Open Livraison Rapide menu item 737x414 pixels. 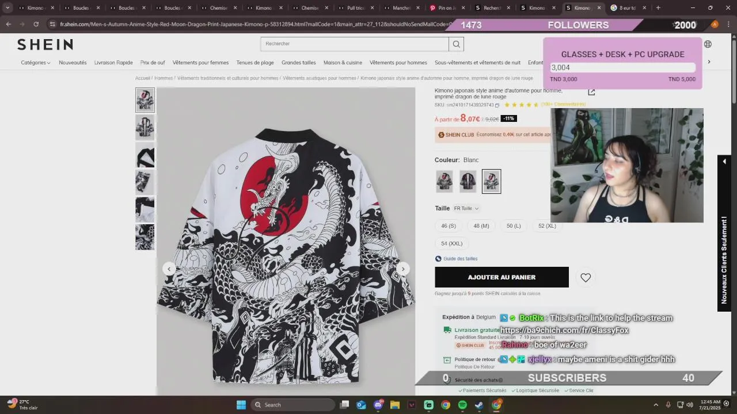point(113,63)
